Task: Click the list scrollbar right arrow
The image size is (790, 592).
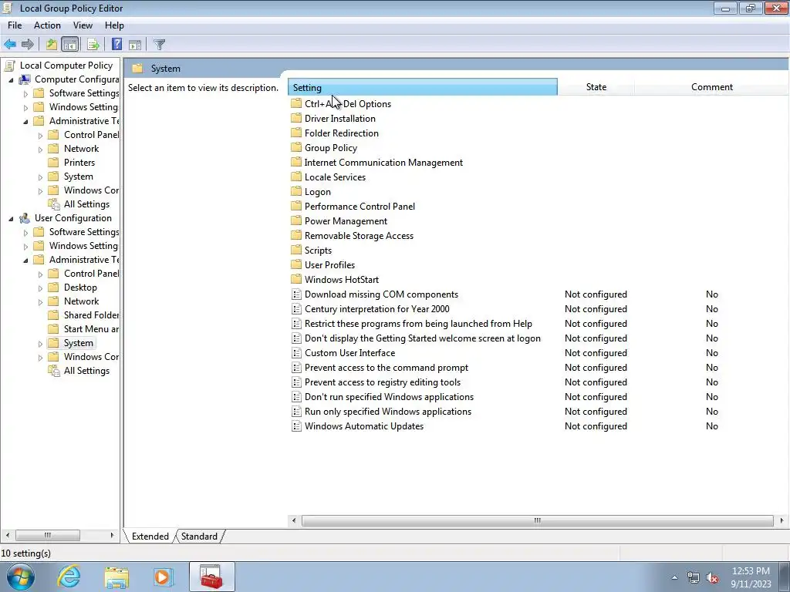Action: tap(782, 520)
